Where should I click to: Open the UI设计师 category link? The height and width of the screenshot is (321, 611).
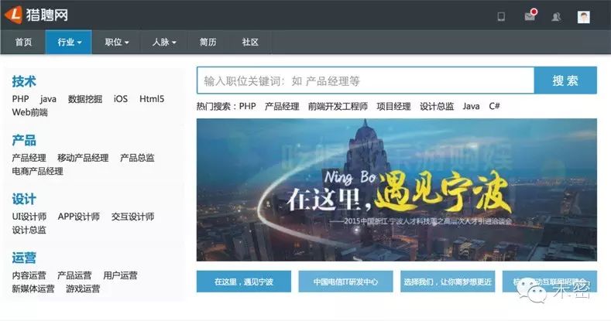pyautogui.click(x=29, y=217)
